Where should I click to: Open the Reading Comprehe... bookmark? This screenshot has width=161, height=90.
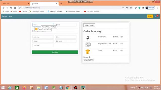point(56,11)
